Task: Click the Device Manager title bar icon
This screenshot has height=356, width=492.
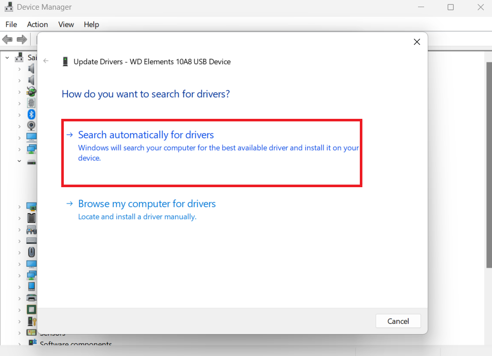Action: (x=9, y=7)
